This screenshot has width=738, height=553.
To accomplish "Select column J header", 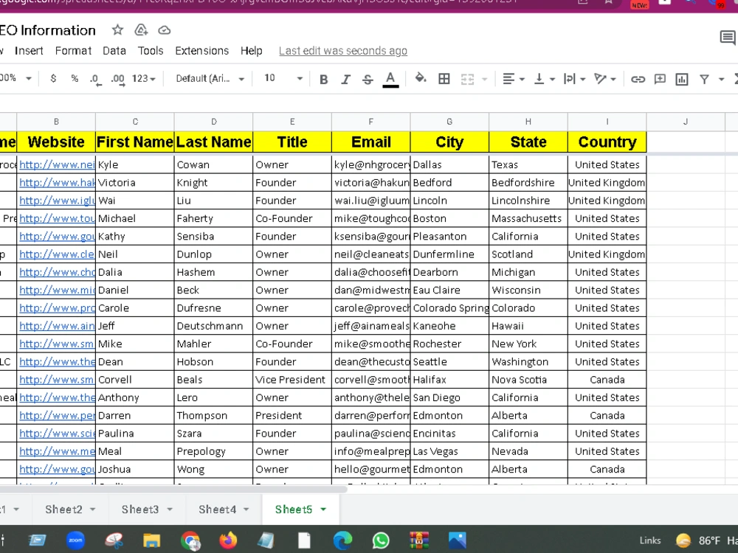I will pos(686,122).
